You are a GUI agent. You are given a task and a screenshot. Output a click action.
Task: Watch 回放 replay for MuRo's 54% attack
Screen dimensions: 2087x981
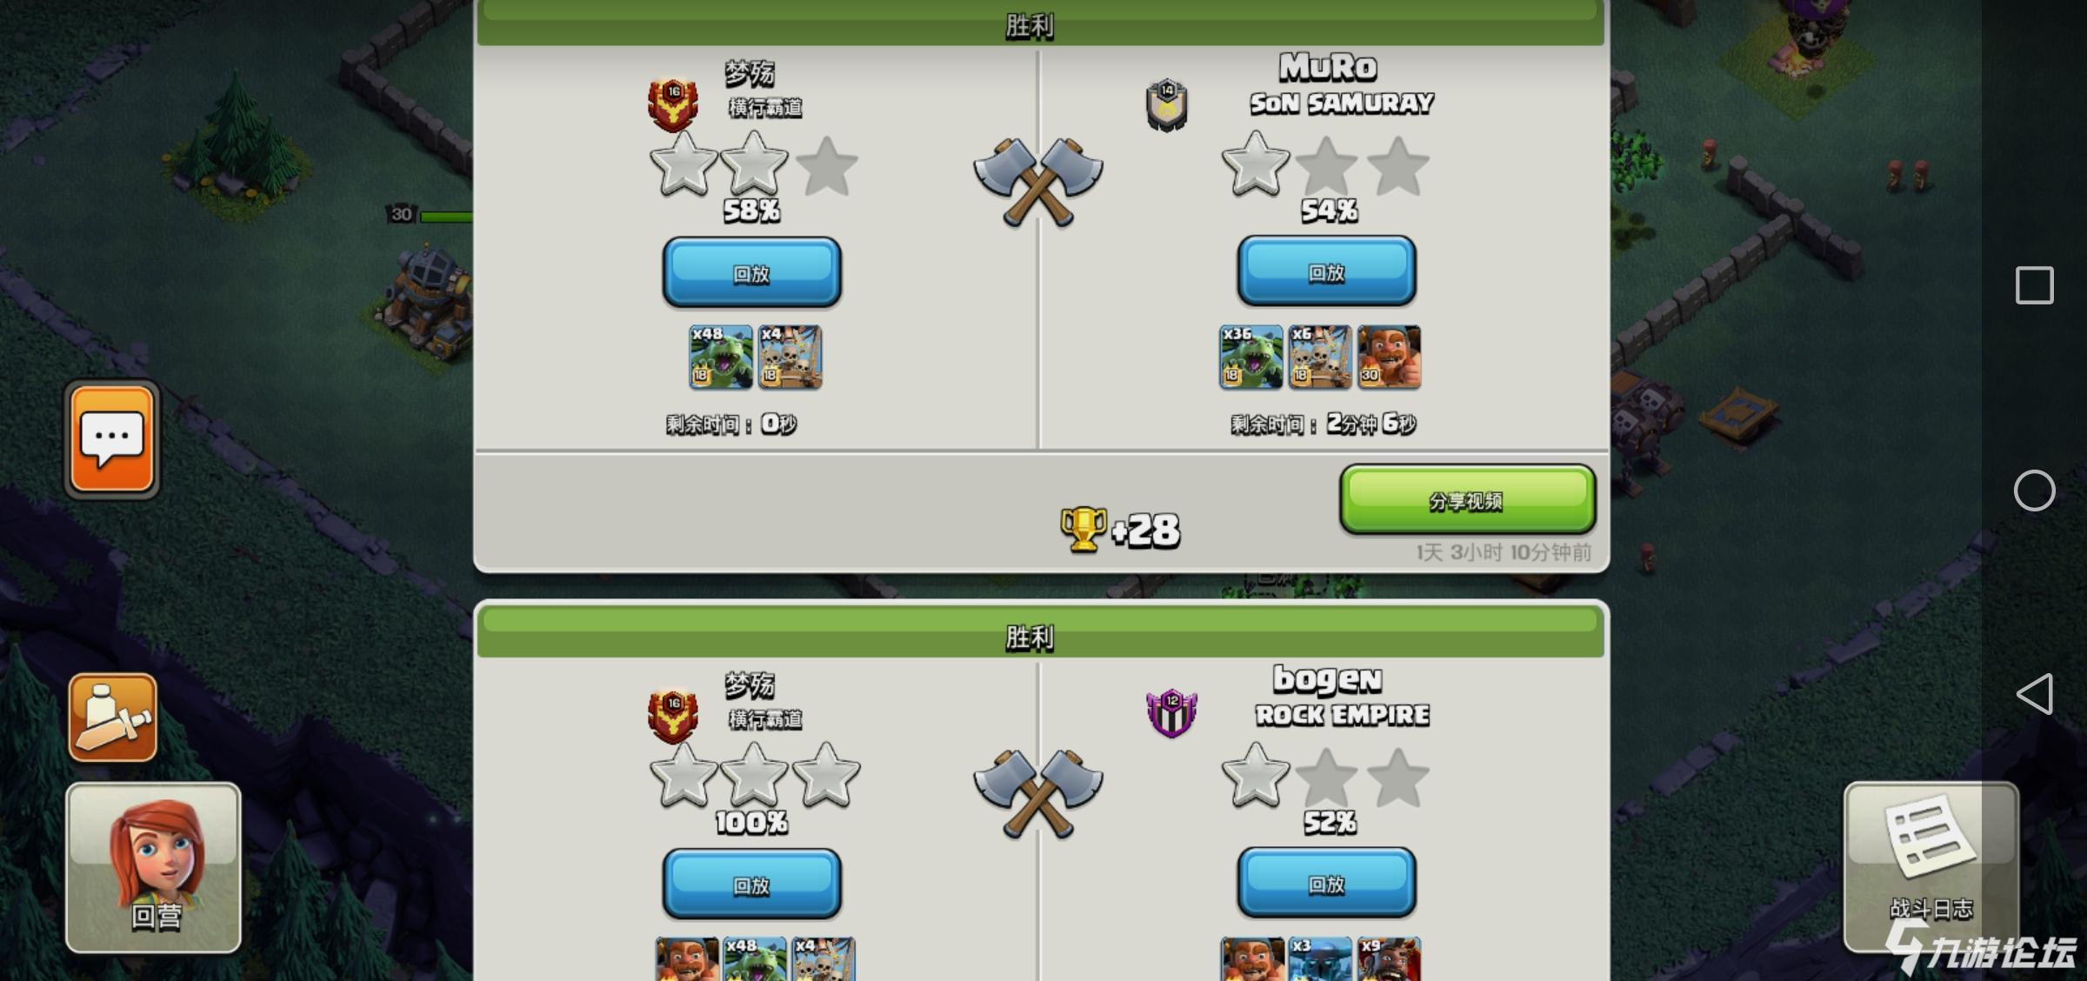[x=1326, y=271]
